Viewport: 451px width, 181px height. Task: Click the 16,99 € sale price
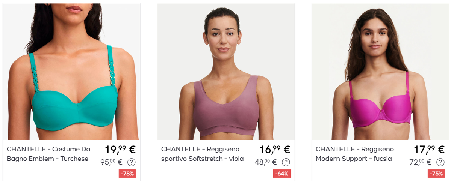pos(275,150)
